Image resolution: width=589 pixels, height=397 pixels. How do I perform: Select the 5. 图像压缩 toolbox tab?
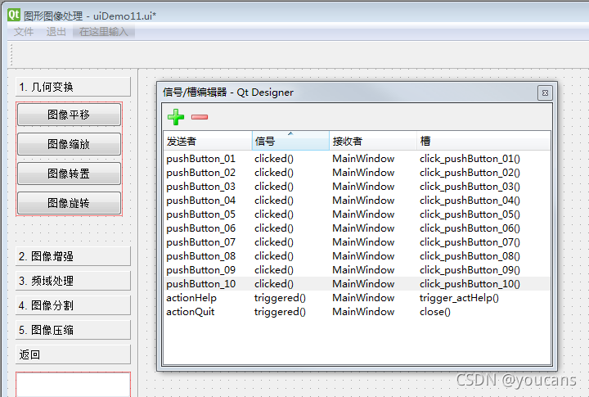click(73, 330)
